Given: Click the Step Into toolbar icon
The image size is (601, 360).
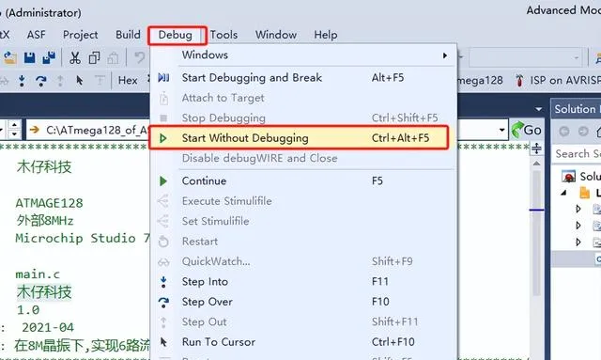Looking at the screenshot, I should 22,81.
